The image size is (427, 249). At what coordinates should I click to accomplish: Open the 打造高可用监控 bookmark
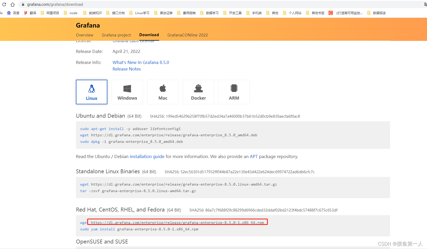346,13
